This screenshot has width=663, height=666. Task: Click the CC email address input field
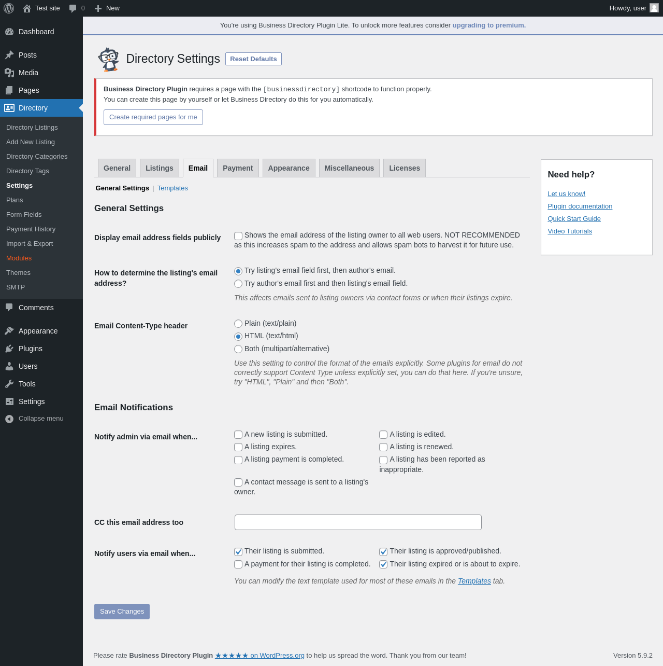358,522
